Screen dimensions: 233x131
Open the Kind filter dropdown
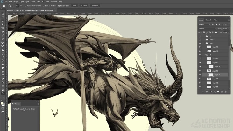point(204,24)
